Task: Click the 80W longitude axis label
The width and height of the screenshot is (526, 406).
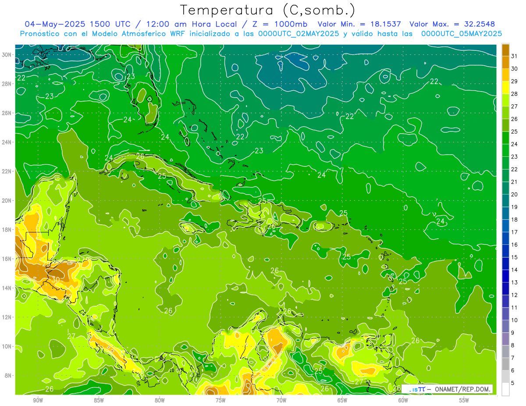Action: pos(160,400)
